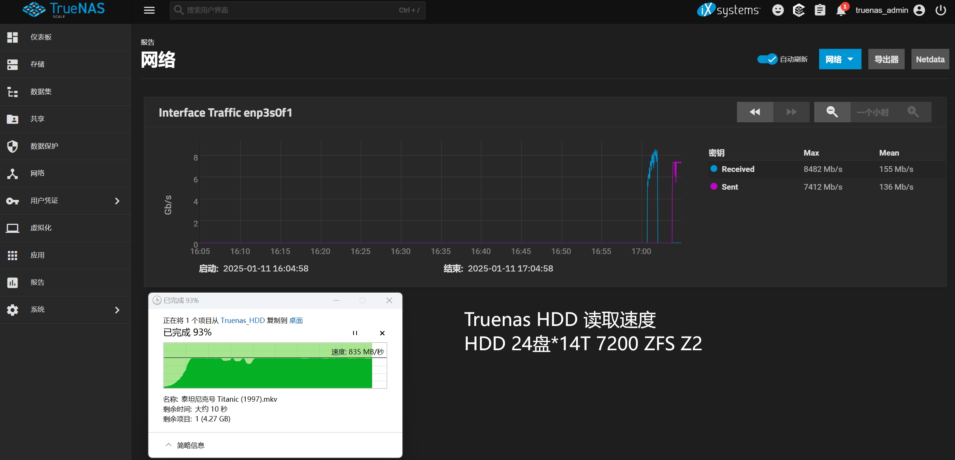Click the dashboard grid icon

[12, 37]
